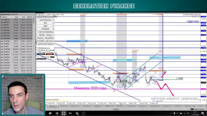Click the microphone tray icon
This screenshot has height=116, width=207.
coord(174,113)
